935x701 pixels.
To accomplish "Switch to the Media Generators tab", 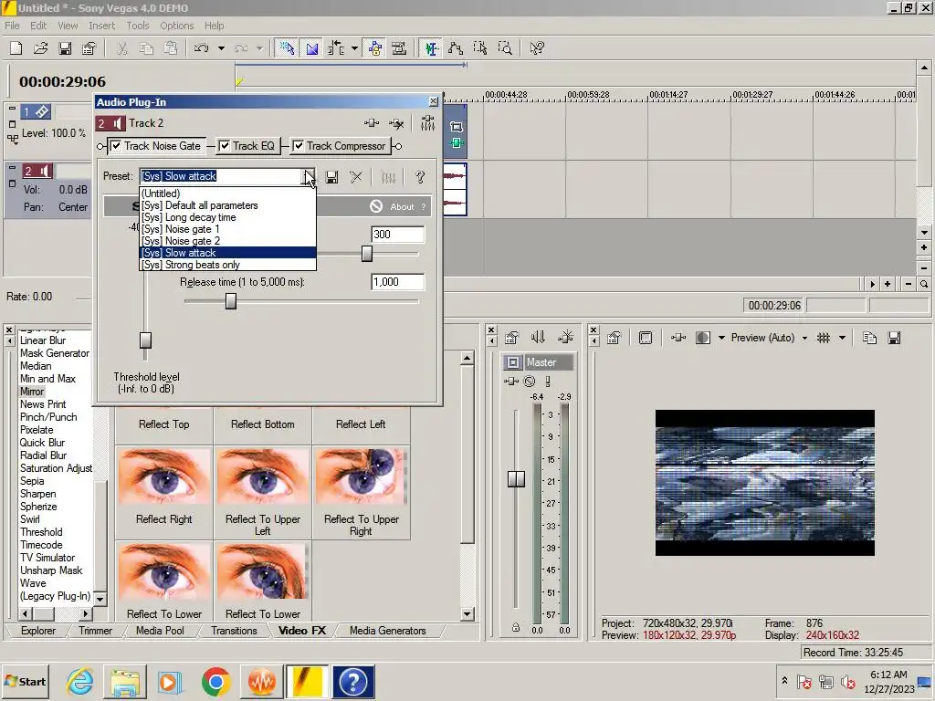I will point(387,631).
